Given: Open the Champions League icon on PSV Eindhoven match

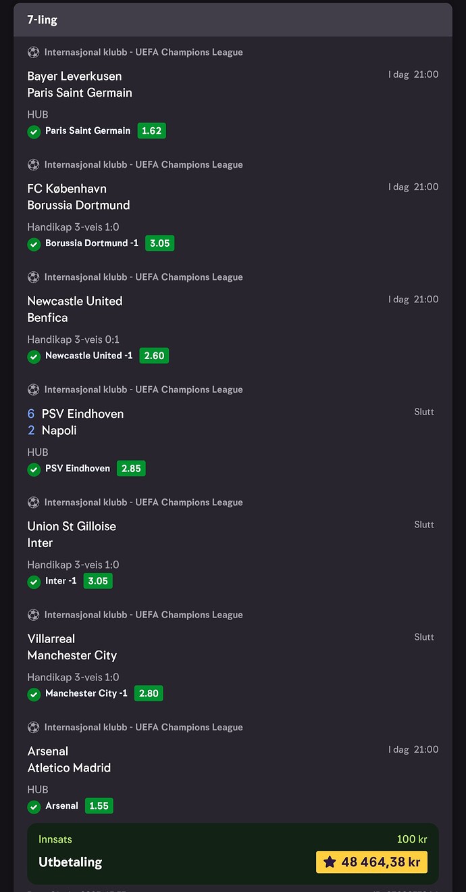Looking at the screenshot, I should pyautogui.click(x=33, y=390).
